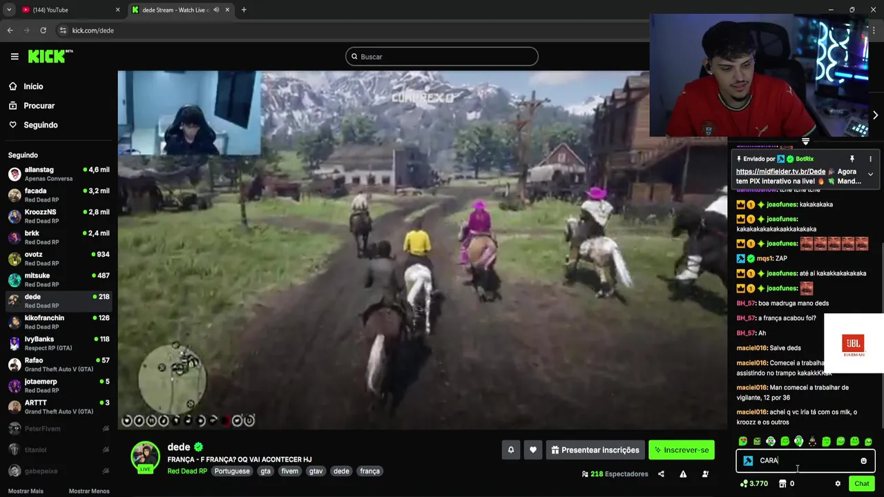Click the last emote in quick row

tap(868, 441)
